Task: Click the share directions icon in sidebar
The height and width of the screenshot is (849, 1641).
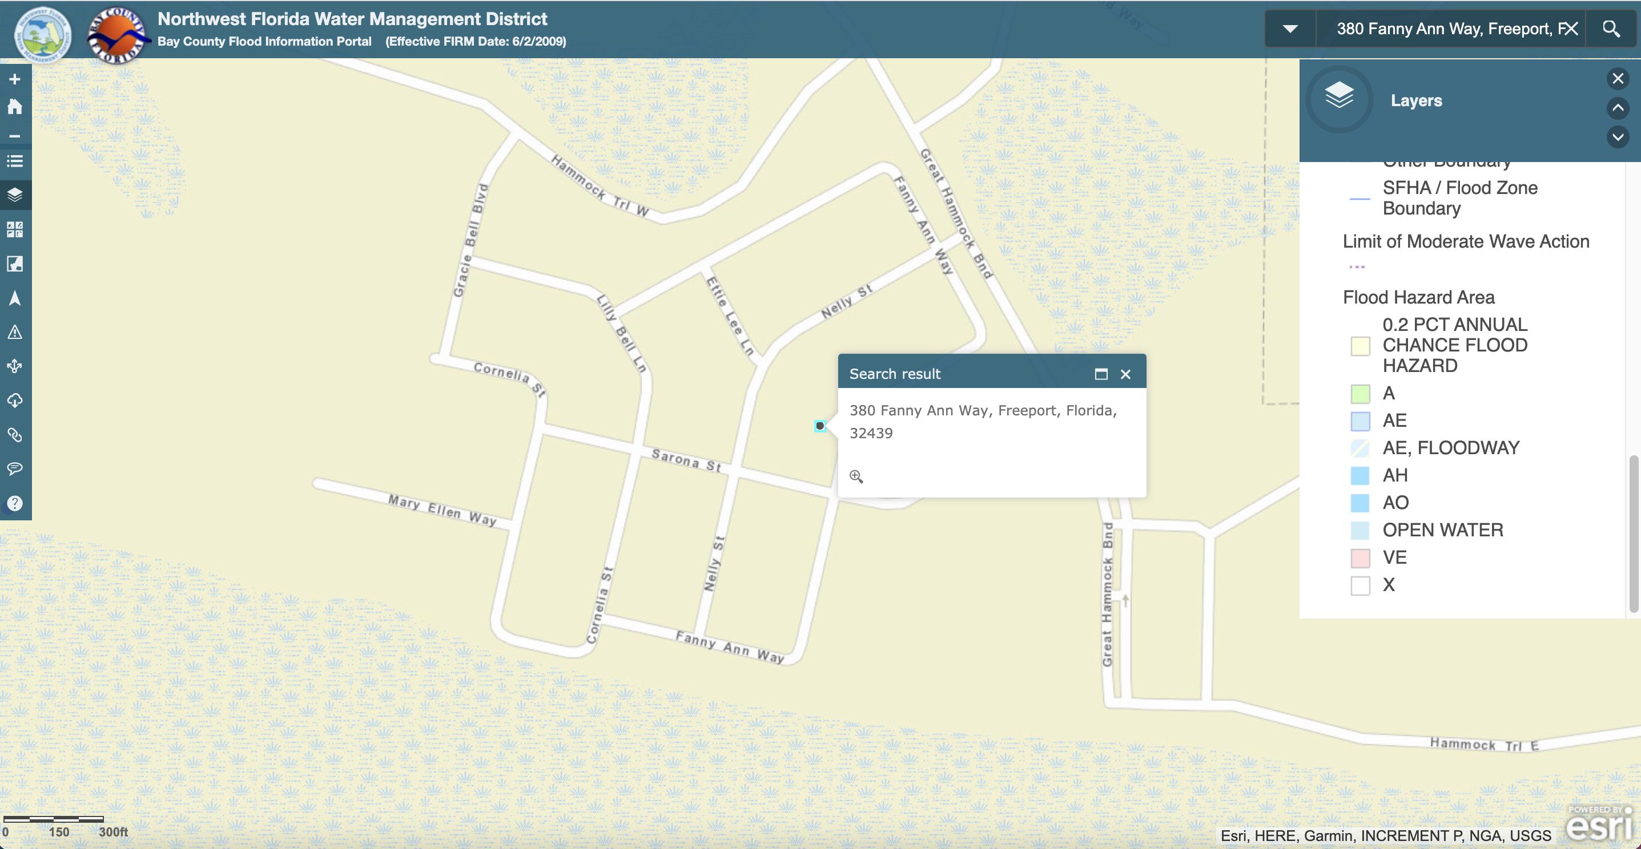Action: pyautogui.click(x=14, y=366)
